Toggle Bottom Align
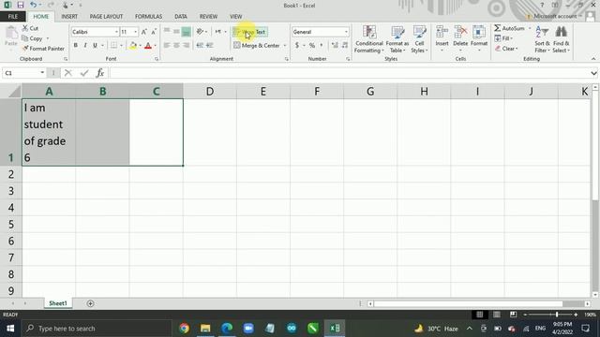The width and height of the screenshot is (600, 337). click(186, 32)
